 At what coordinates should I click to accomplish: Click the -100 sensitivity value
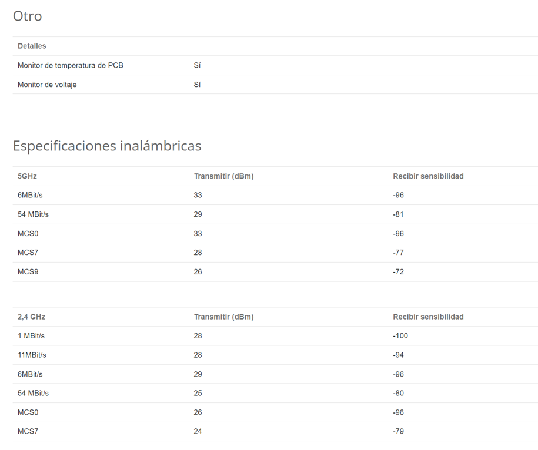[400, 336]
